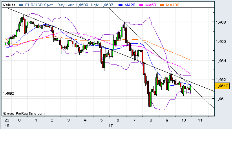
Task: Select the MA100 legend label
Action: tap(172, 5)
